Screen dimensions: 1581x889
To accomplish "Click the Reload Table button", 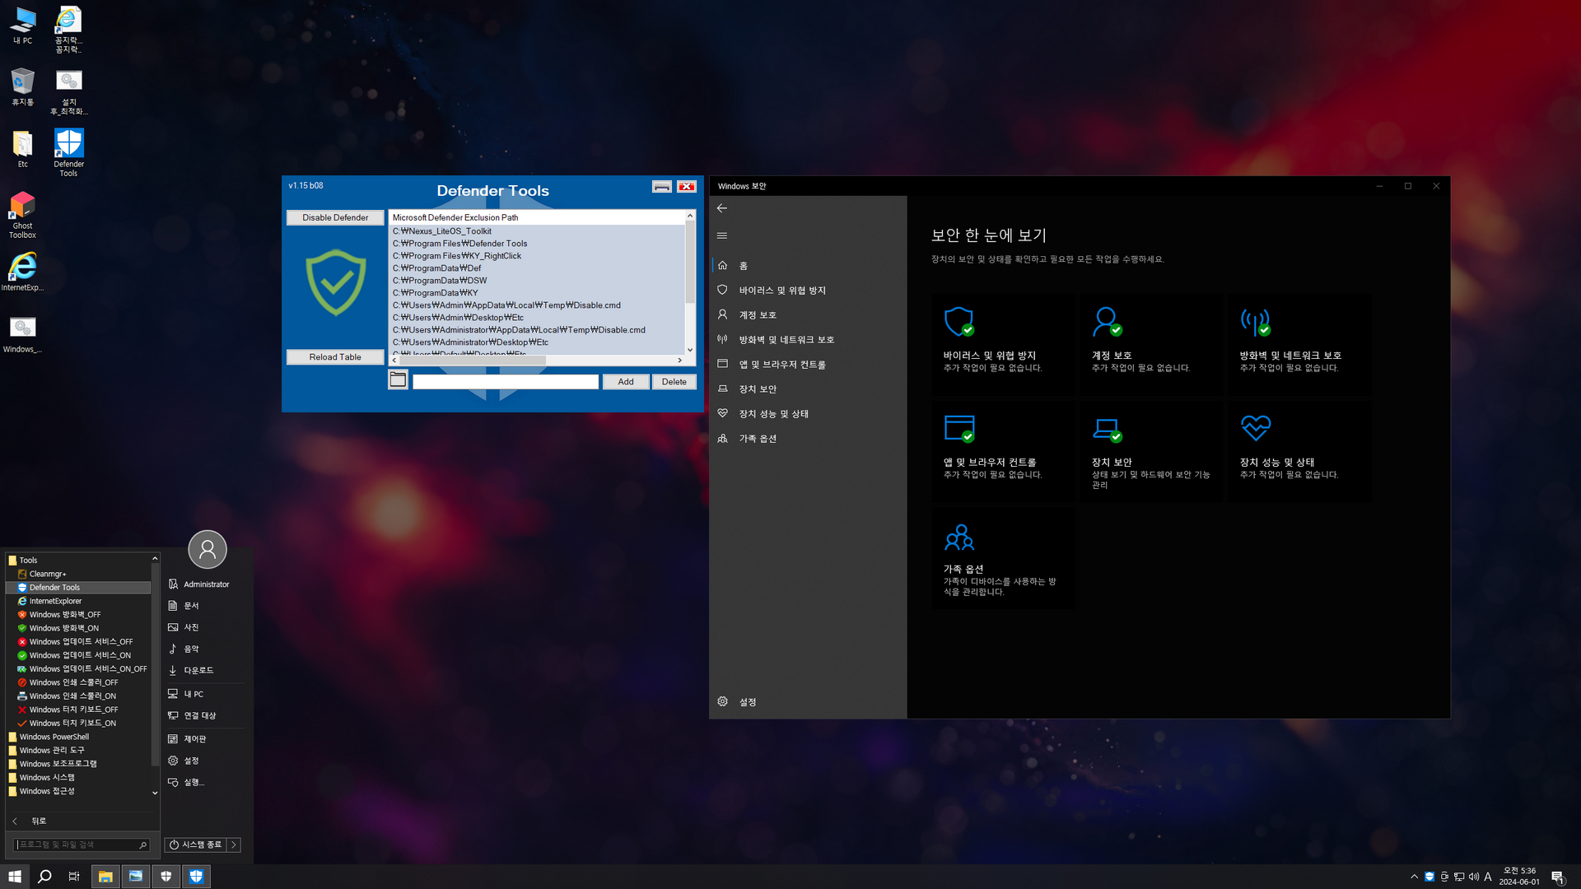I will [x=335, y=357].
